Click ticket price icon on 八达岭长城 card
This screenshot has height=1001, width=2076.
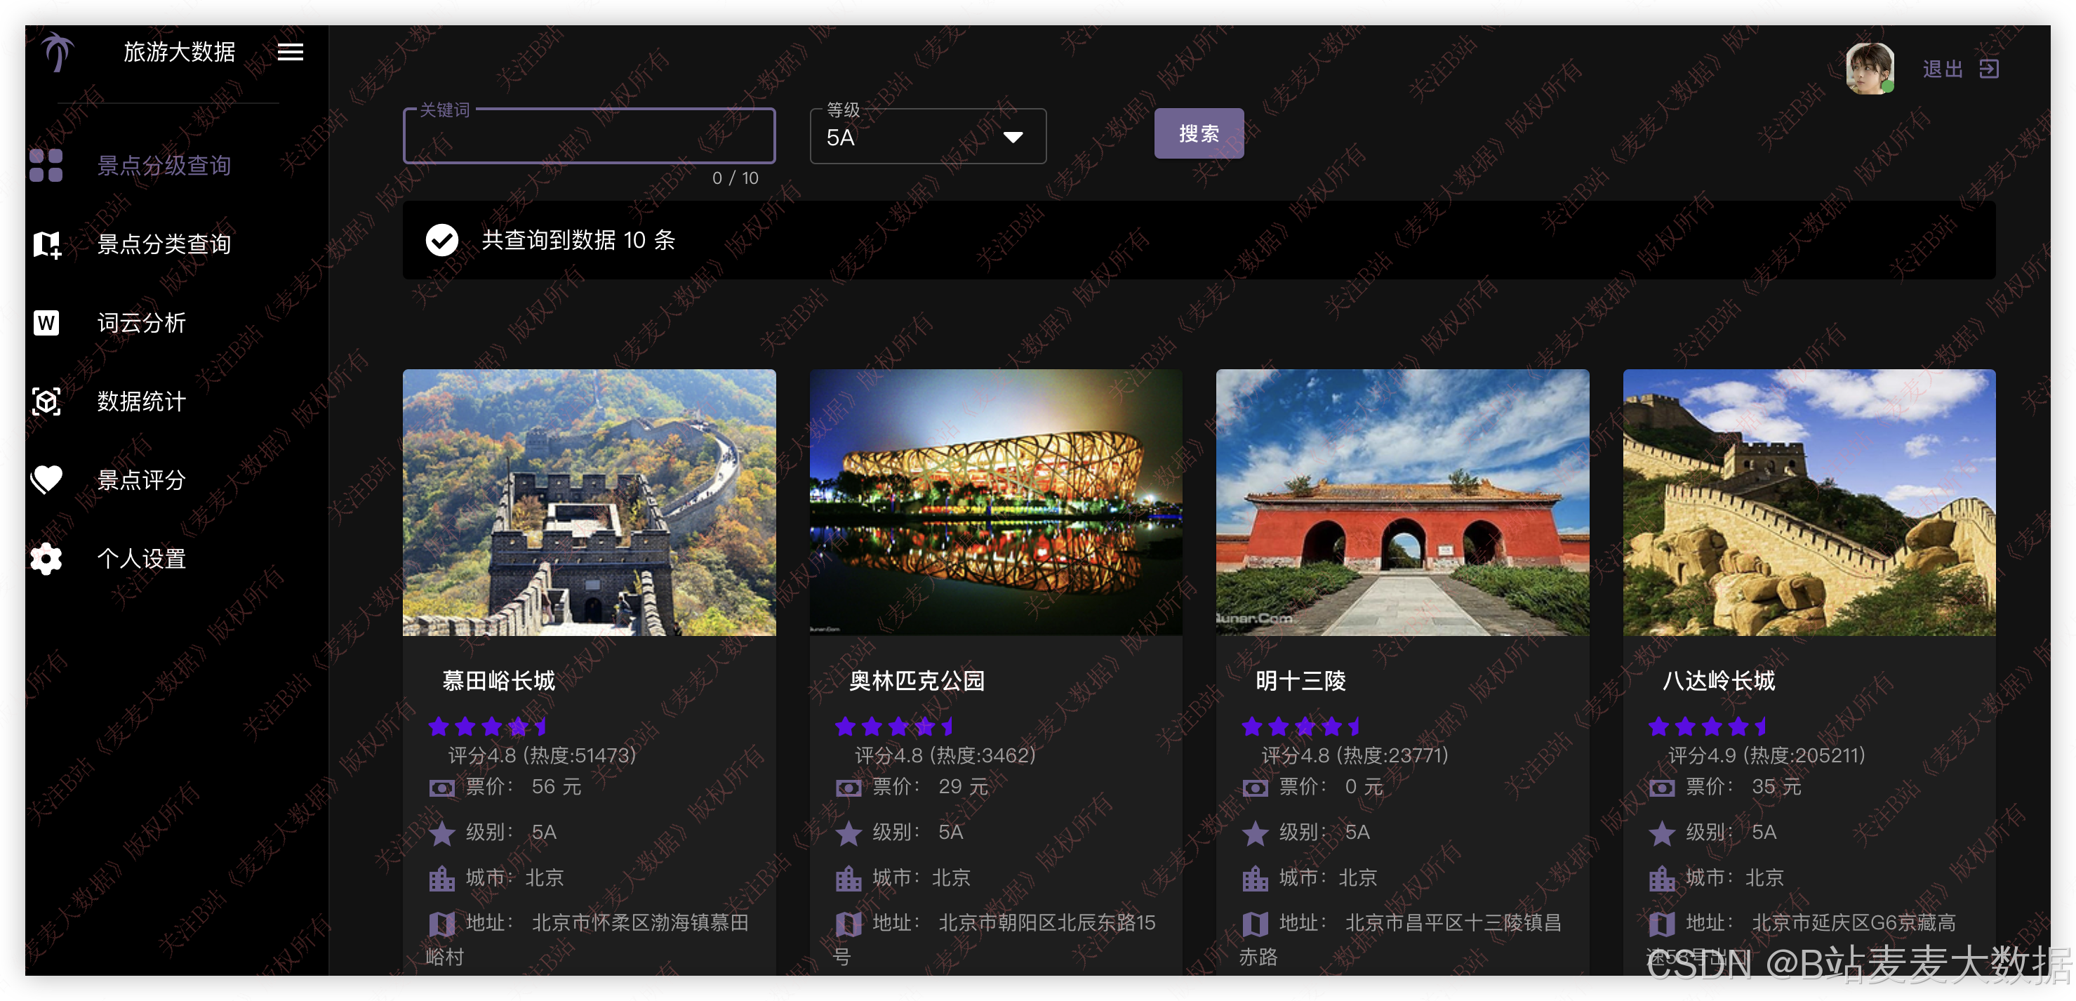(1661, 788)
